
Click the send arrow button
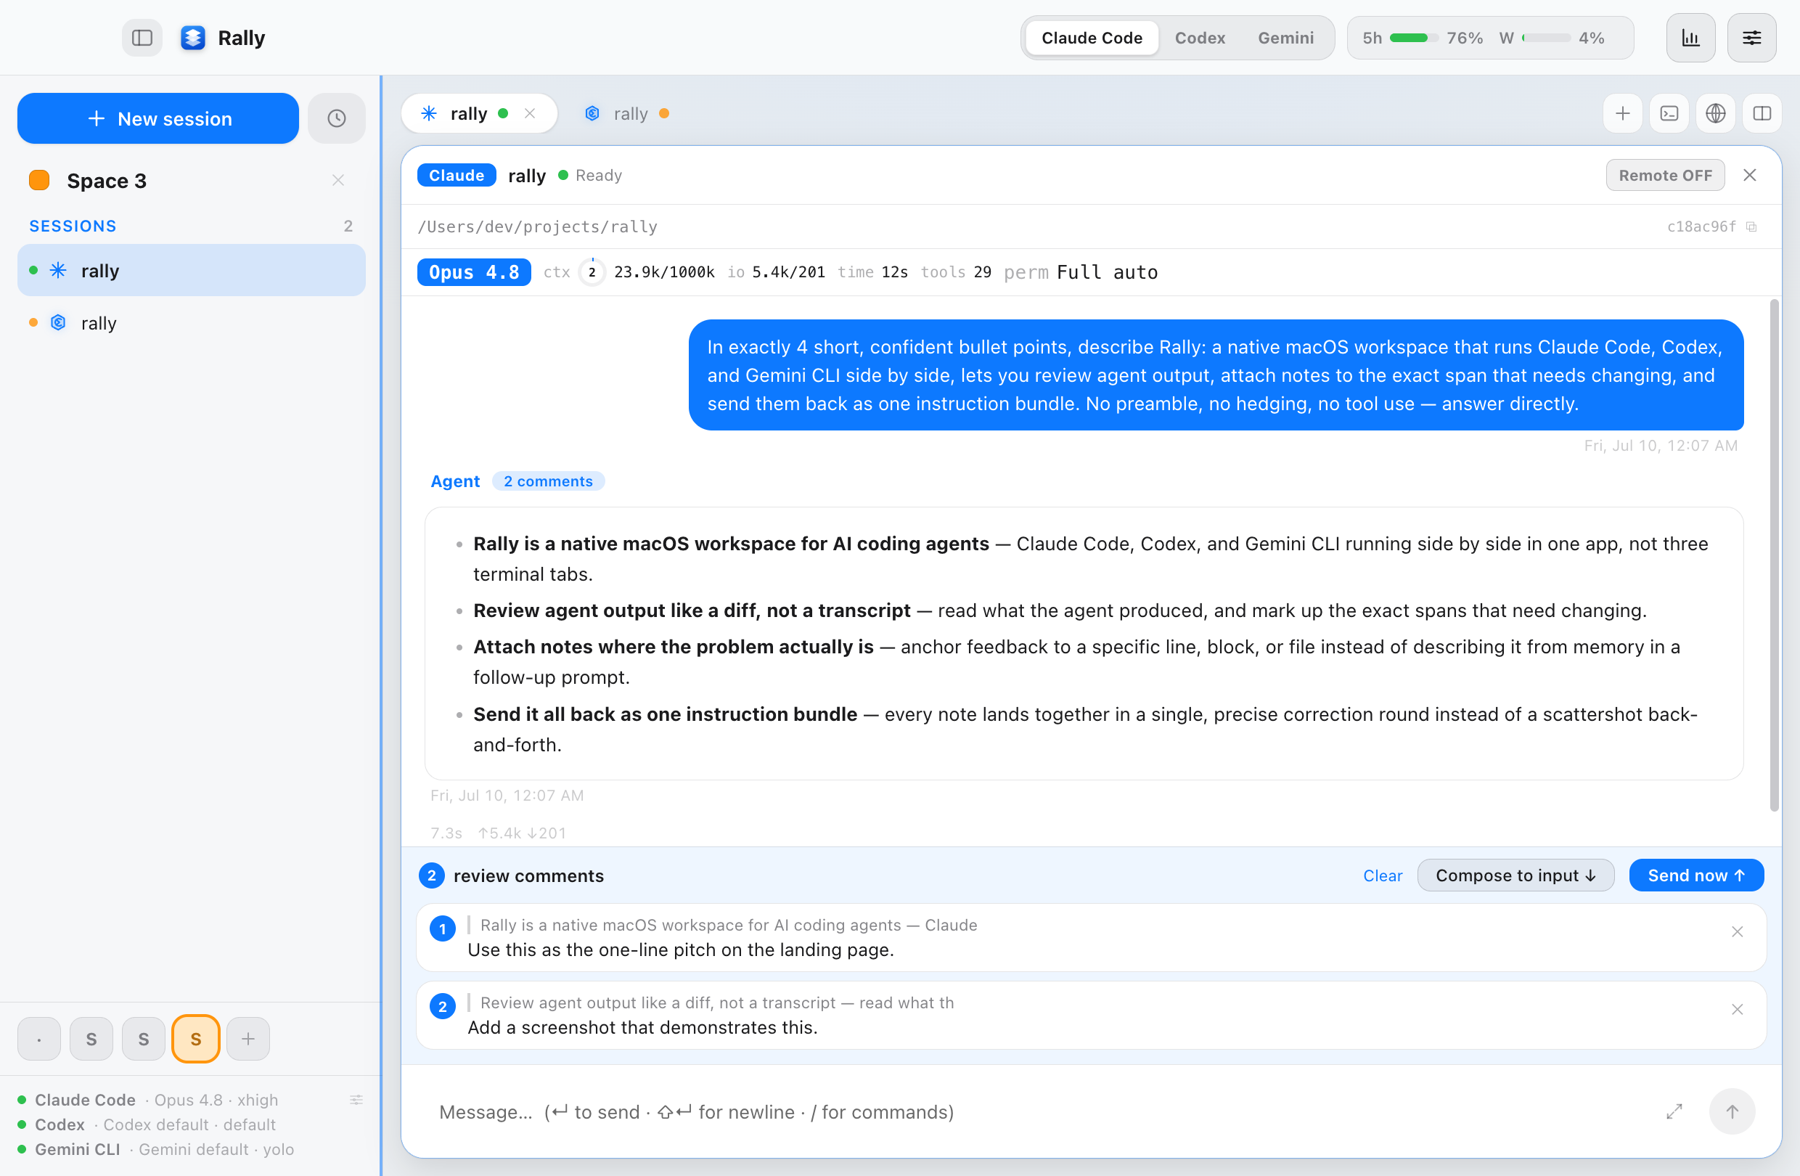pos(1732,1111)
